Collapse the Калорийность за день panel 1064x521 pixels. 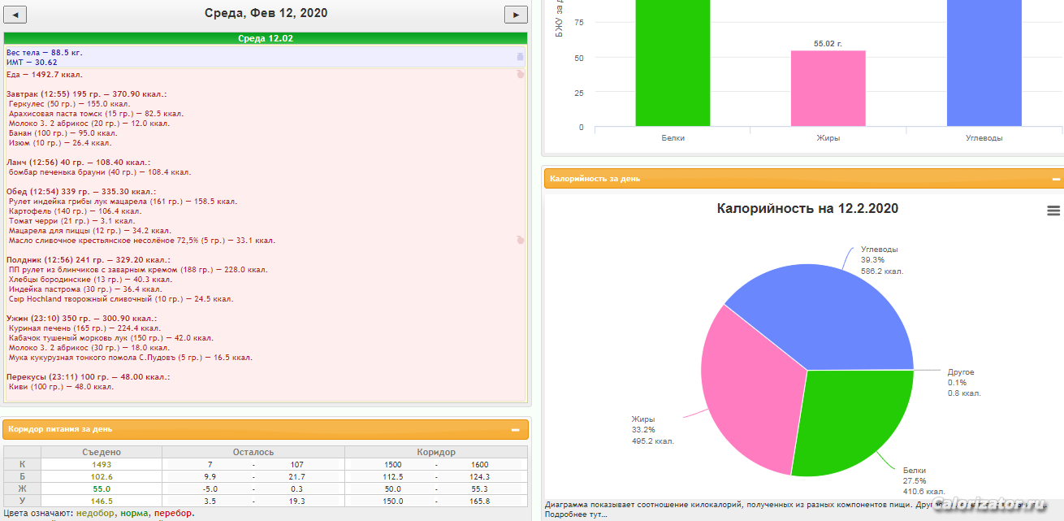(1056, 179)
